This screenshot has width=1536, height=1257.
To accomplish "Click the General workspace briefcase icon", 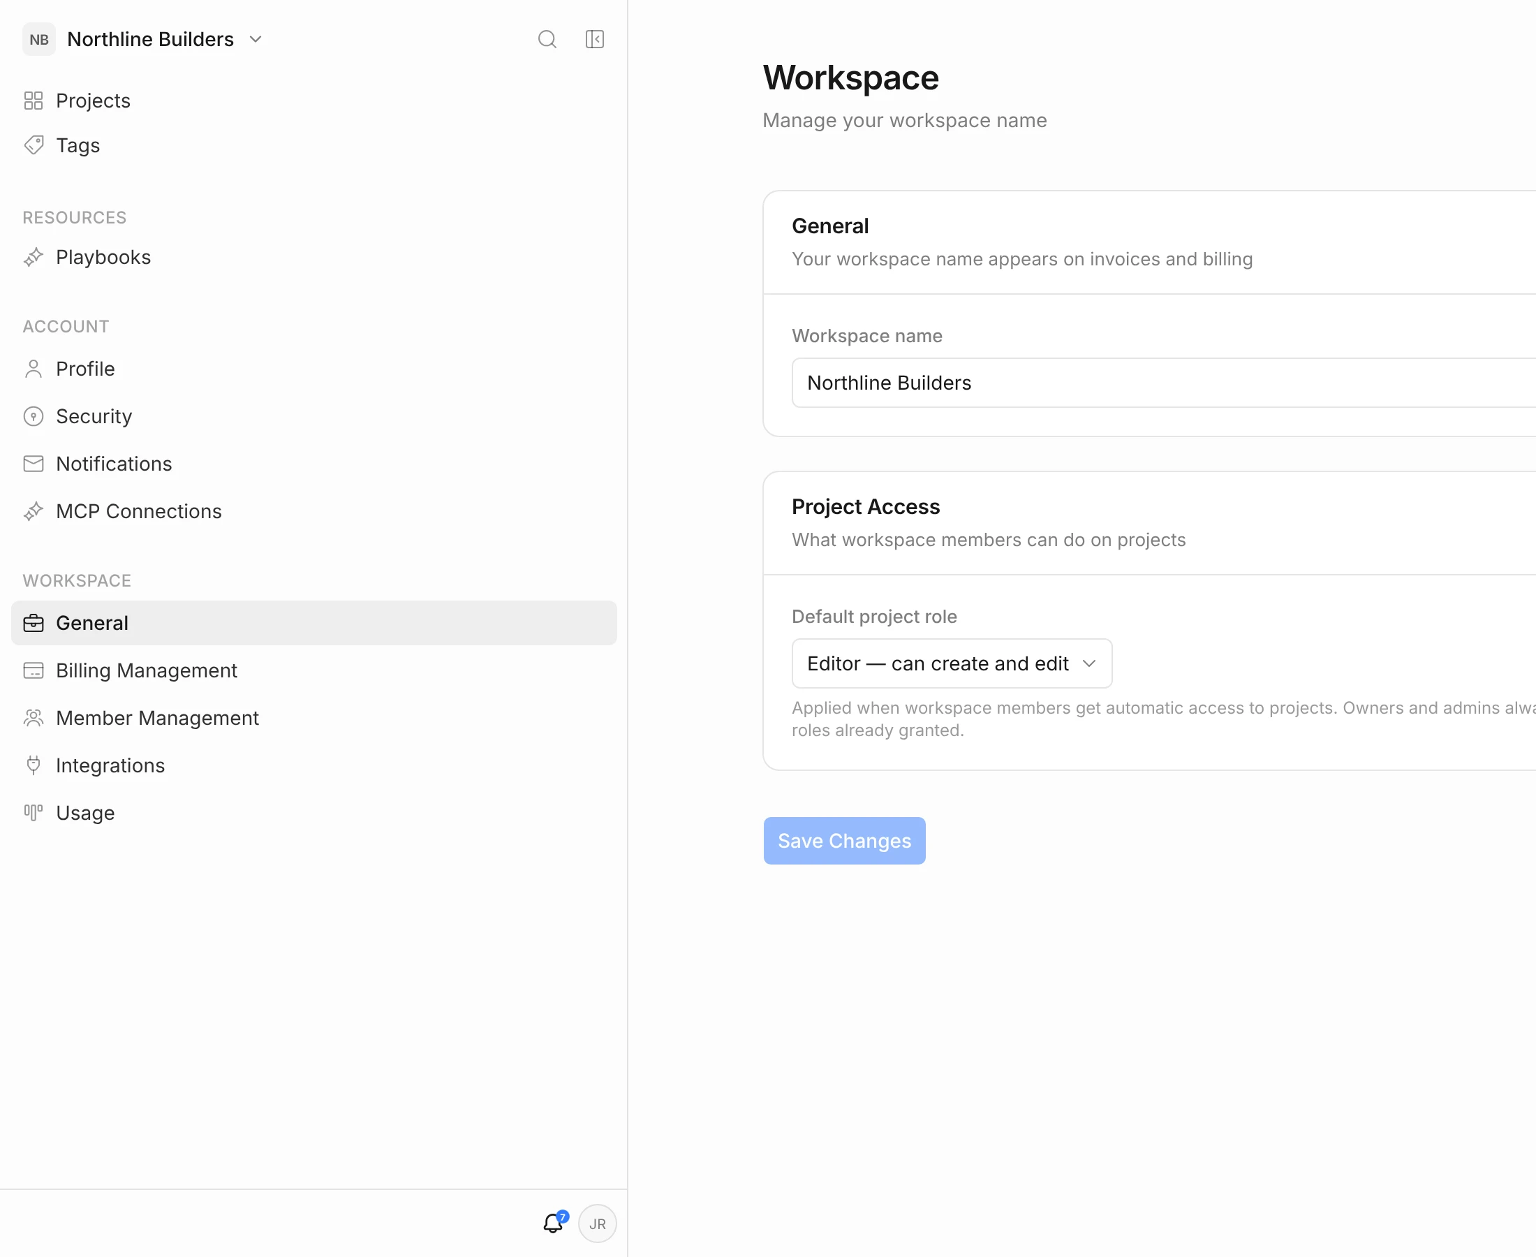I will point(34,624).
